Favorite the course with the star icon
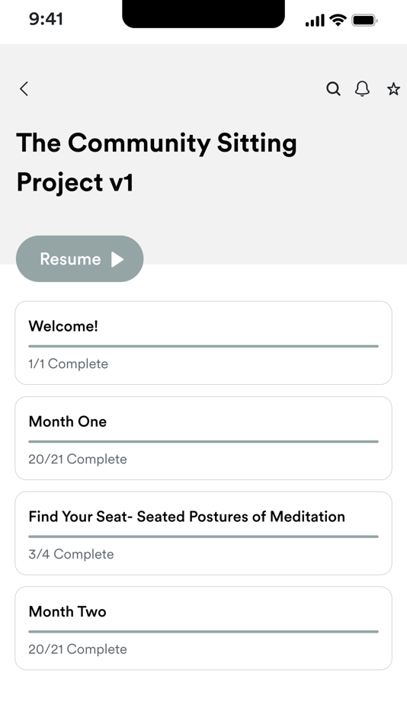This screenshot has height=724, width=407. tap(393, 88)
